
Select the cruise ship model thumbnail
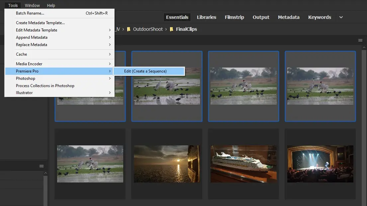243,164
